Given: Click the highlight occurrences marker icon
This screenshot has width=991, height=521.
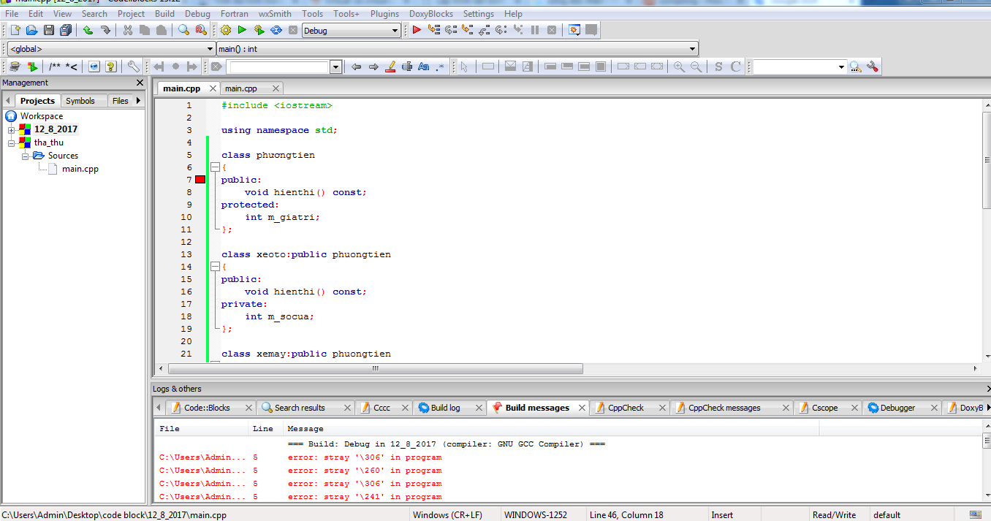Looking at the screenshot, I should tap(390, 66).
